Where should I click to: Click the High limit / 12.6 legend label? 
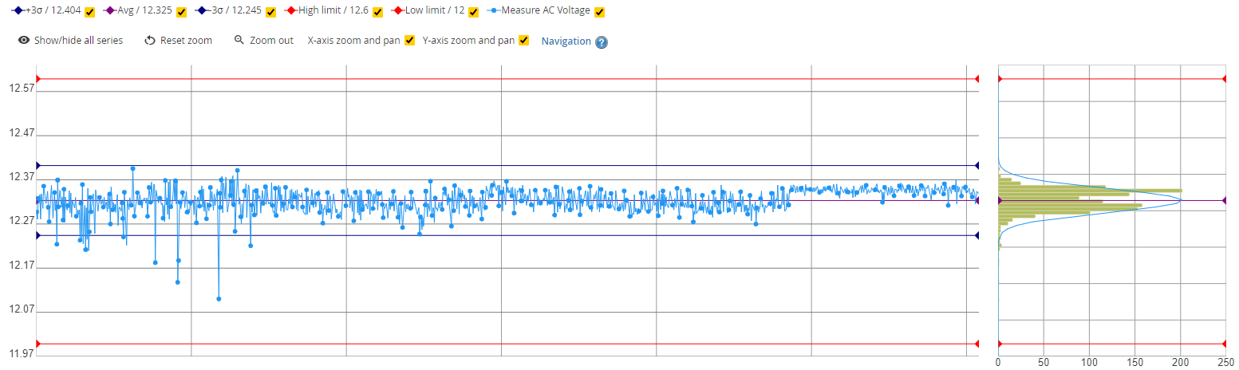click(x=333, y=11)
